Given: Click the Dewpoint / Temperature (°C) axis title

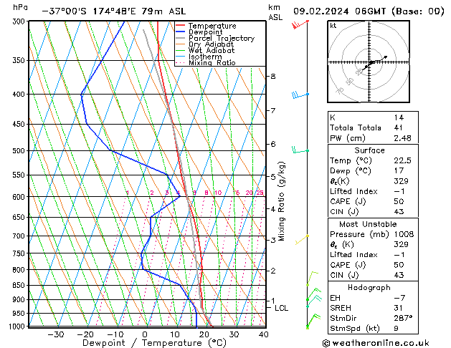Looking at the screenshot, I should click(x=154, y=343).
